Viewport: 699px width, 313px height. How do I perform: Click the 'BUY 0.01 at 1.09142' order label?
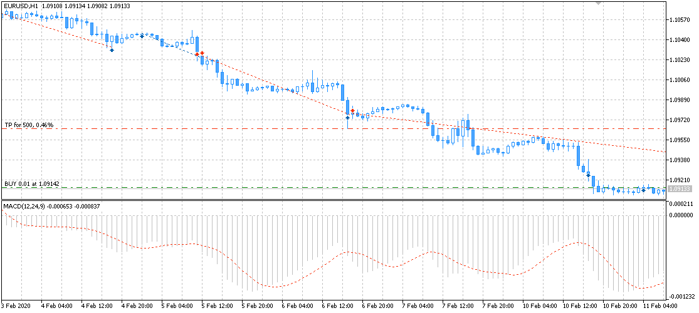point(32,183)
